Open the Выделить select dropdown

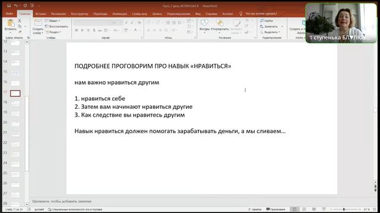point(270,32)
